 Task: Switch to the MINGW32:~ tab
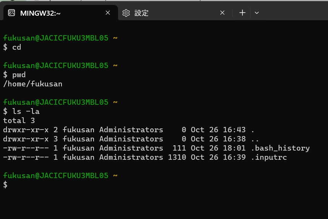tap(40, 13)
